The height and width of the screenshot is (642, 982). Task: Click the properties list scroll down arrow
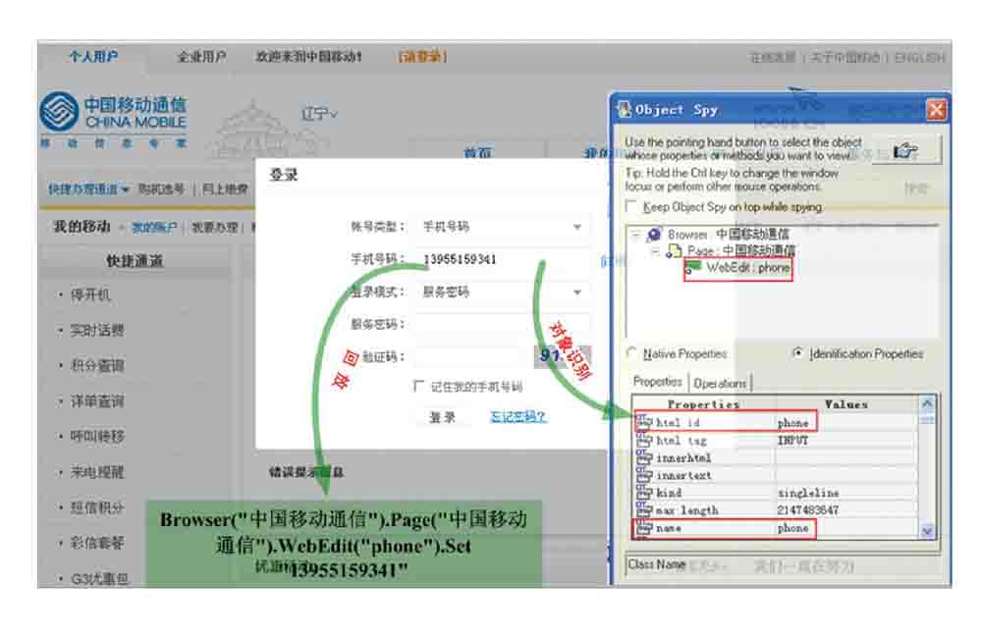(927, 530)
